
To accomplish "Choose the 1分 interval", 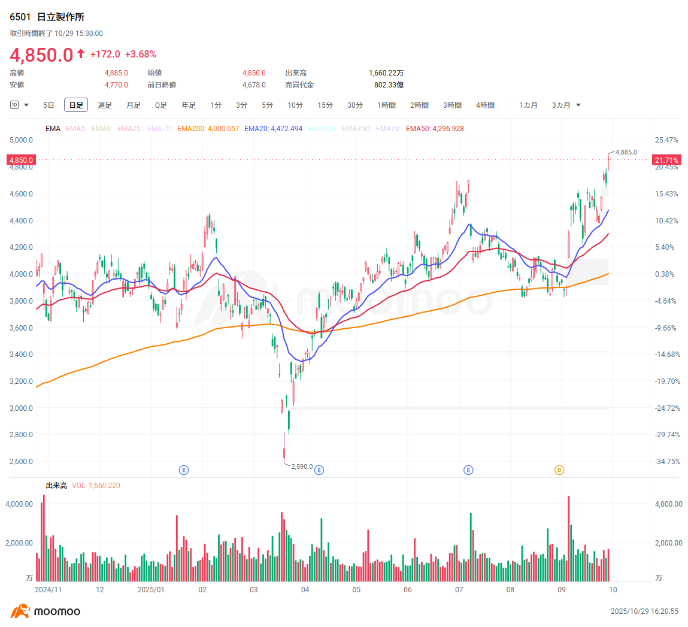I will pyautogui.click(x=216, y=105).
